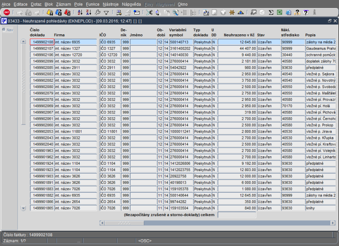Click the question mark with boxes help icon
The width and height of the screenshot is (339, 246).
297,13
